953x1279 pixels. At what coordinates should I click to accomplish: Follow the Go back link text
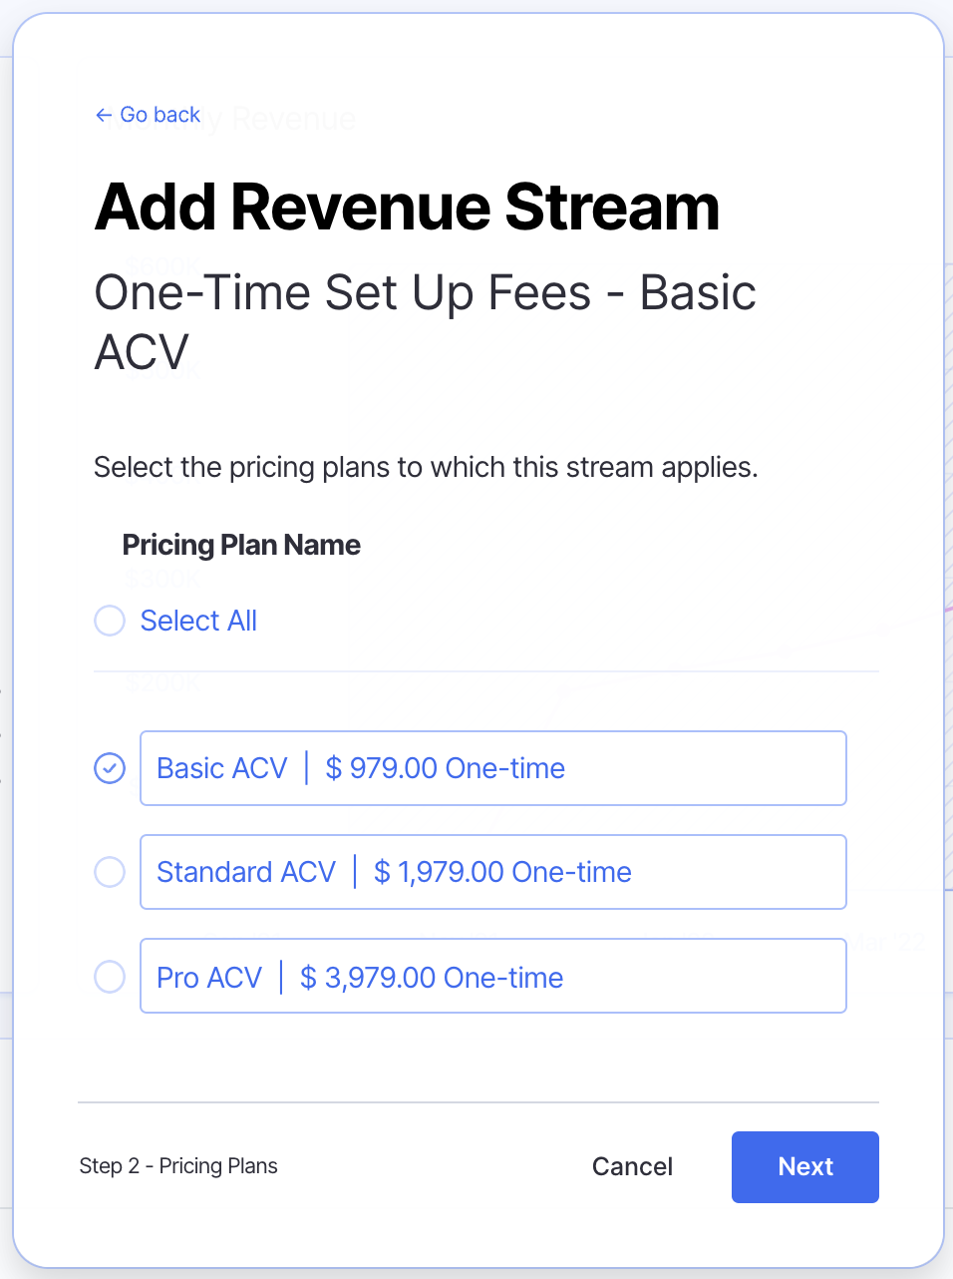pos(159,115)
